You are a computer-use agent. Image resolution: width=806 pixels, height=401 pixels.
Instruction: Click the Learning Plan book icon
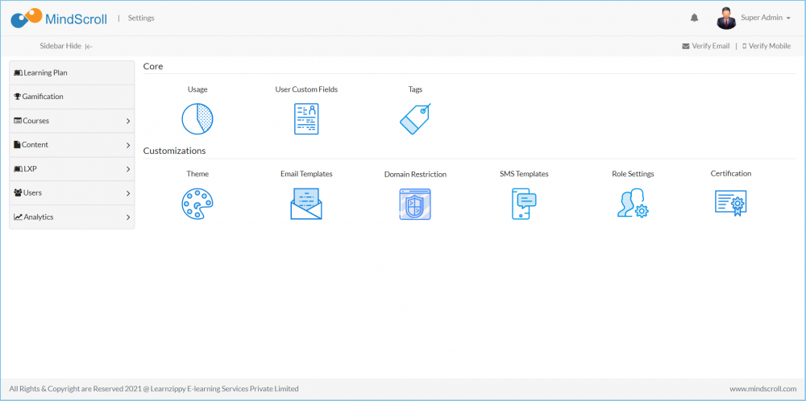click(x=18, y=73)
